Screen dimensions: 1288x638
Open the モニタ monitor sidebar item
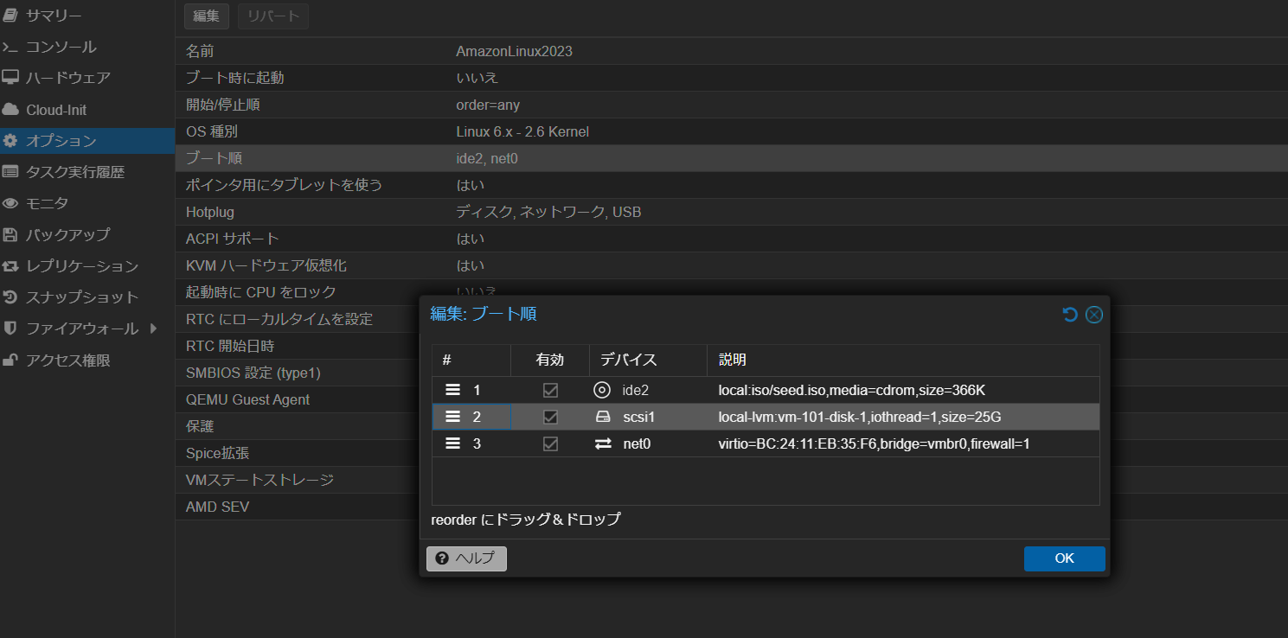[87, 203]
